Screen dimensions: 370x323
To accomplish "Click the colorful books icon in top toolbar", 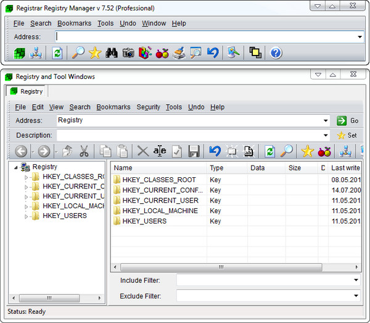I will 145,52.
